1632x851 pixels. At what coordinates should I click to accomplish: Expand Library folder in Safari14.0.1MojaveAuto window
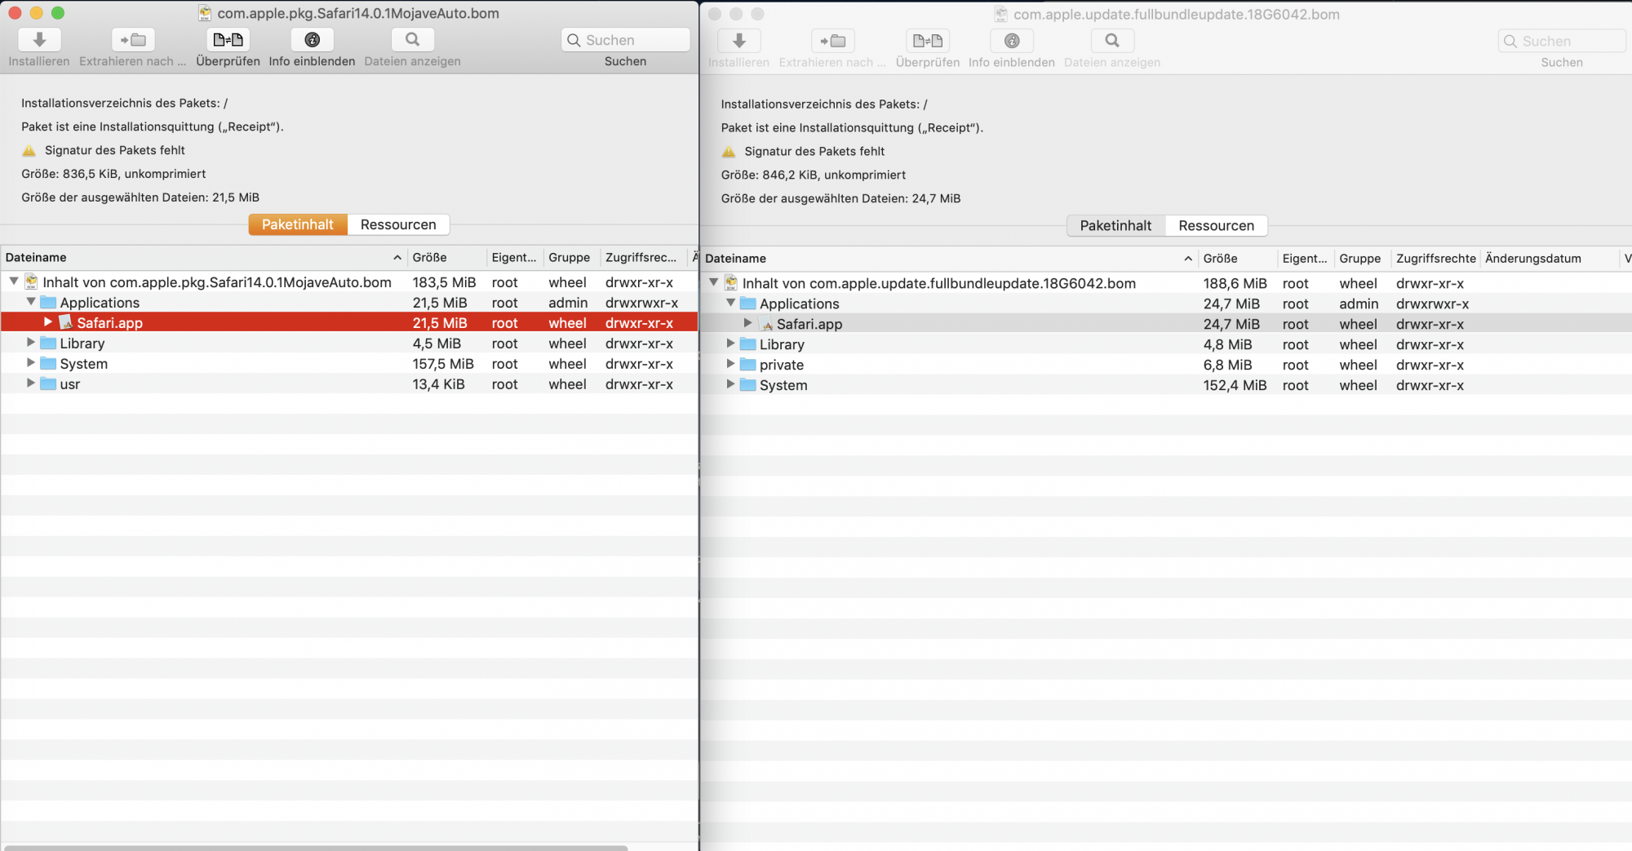31,343
